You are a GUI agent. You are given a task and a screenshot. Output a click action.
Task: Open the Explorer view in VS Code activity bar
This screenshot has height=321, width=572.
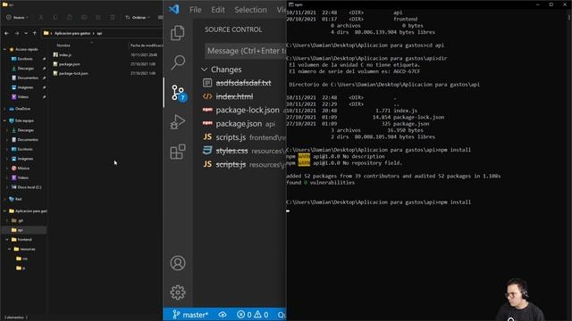(x=178, y=33)
